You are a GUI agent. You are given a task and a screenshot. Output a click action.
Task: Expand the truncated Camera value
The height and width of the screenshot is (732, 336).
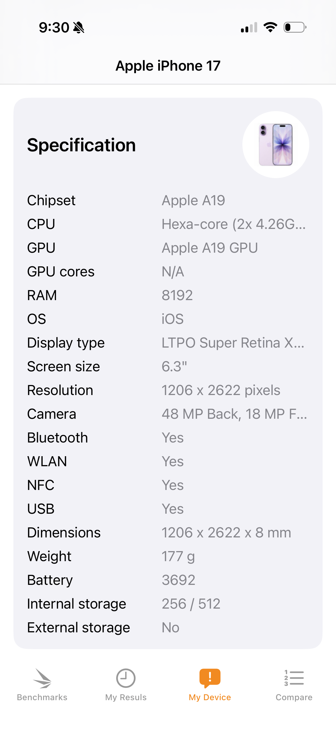point(234,414)
